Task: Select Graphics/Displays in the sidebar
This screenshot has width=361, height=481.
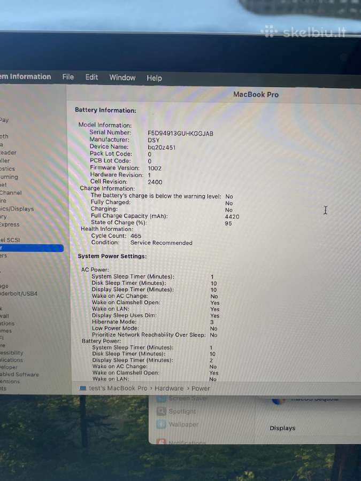Action: tap(17, 209)
